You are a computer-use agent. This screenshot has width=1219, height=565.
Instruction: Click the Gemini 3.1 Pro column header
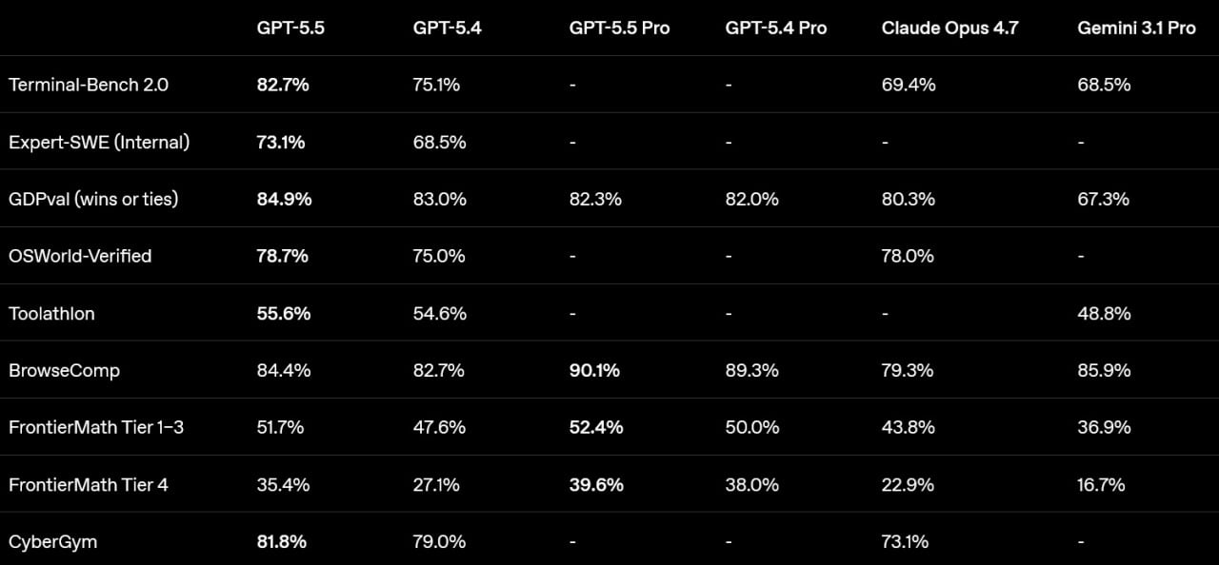point(1136,29)
